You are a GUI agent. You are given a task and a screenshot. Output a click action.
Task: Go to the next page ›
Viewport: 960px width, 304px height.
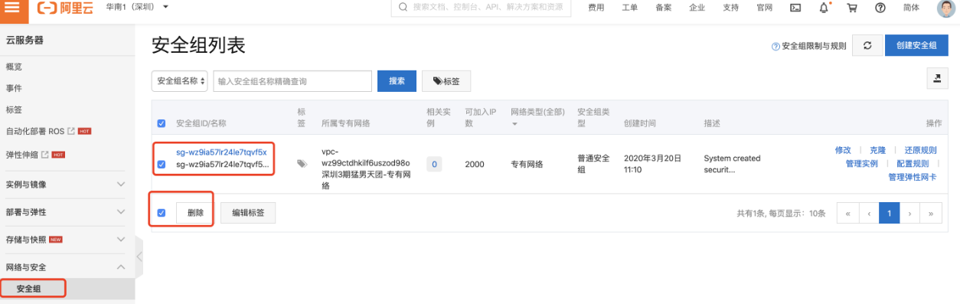(910, 214)
